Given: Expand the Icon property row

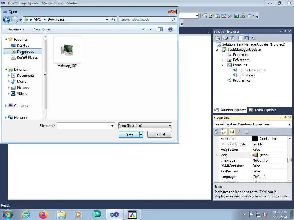Looking at the screenshot, I should coord(216,155).
